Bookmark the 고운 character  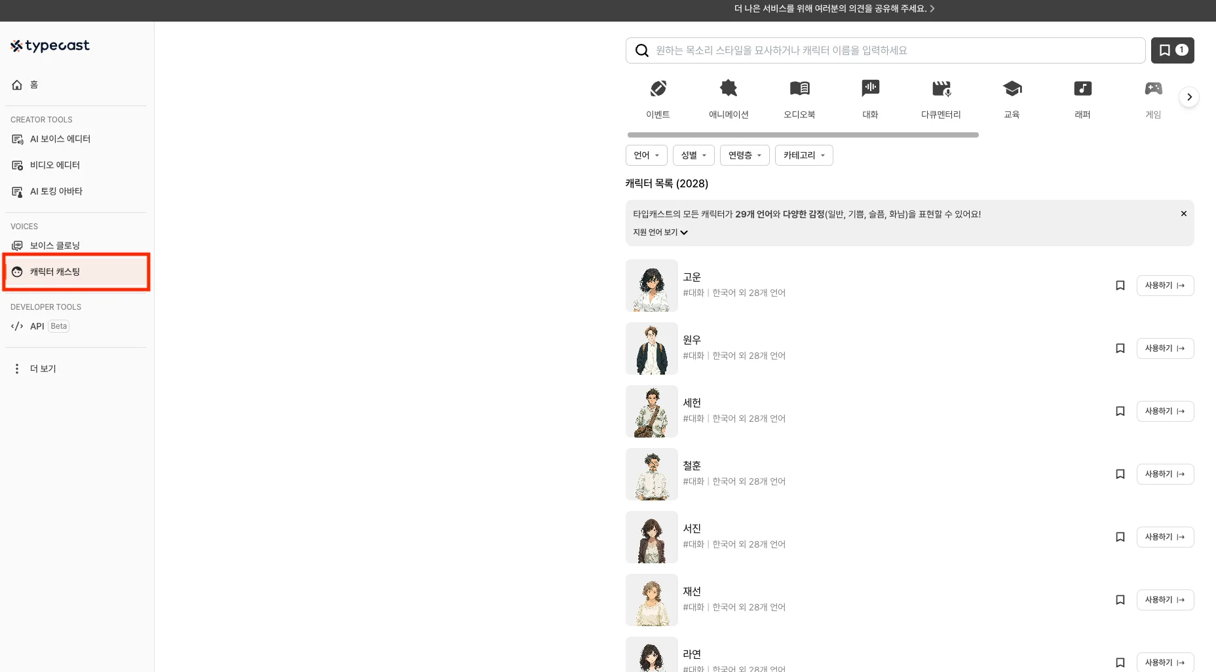pos(1120,286)
